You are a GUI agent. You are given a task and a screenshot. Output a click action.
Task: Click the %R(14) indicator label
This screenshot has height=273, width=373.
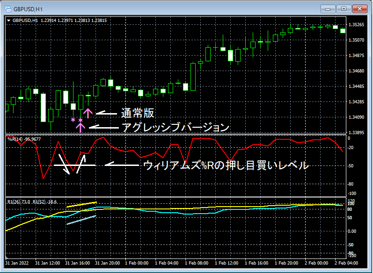click(x=24, y=139)
